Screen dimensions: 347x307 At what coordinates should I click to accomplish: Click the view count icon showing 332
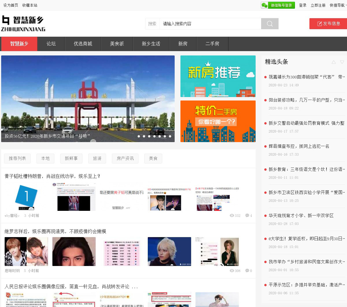pyautogui.click(x=232, y=215)
